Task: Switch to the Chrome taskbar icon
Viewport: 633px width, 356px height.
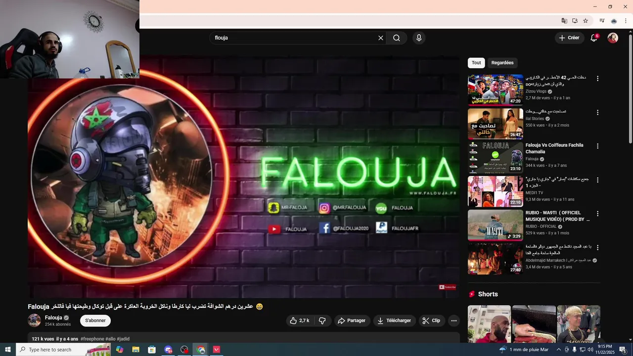Action: 201,350
